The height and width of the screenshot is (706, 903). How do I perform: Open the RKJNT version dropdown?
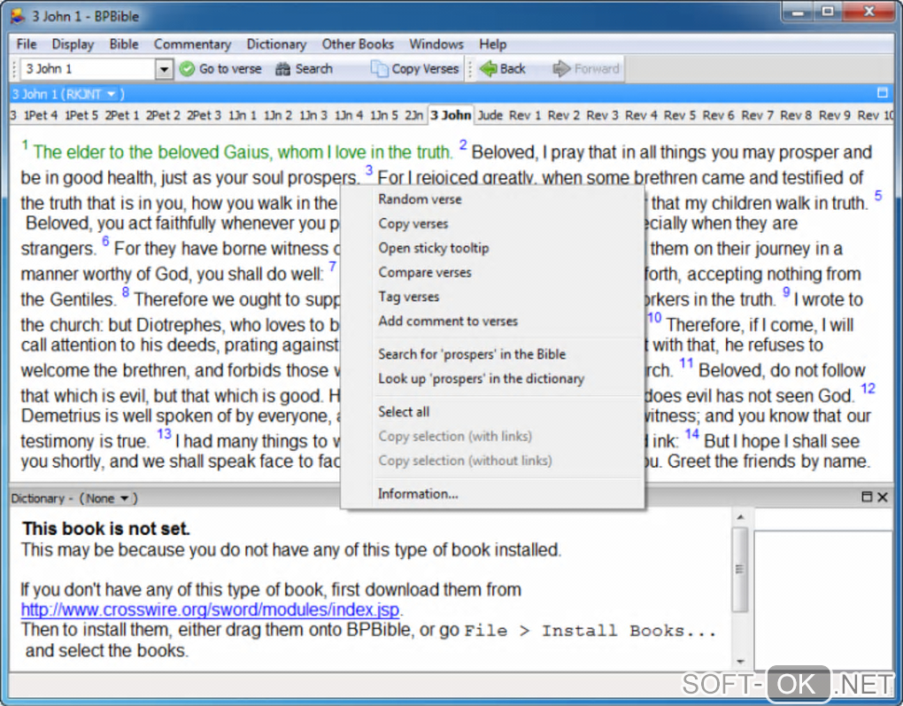(112, 93)
